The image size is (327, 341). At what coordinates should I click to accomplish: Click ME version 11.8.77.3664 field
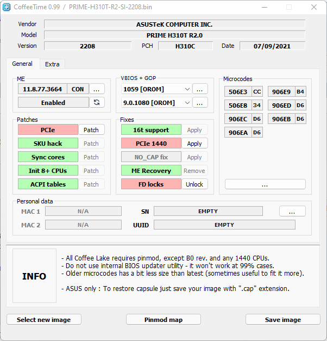[x=42, y=89]
